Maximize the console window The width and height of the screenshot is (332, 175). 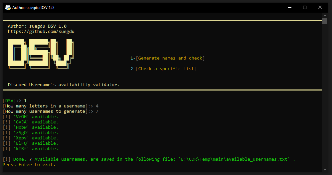[x=305, y=8]
